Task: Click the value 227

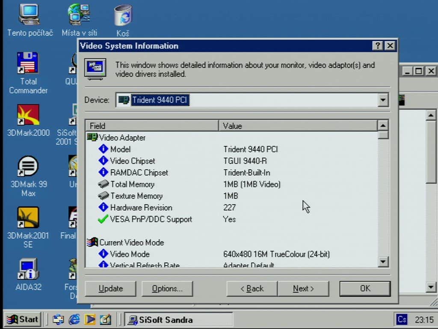Action: pos(229,208)
